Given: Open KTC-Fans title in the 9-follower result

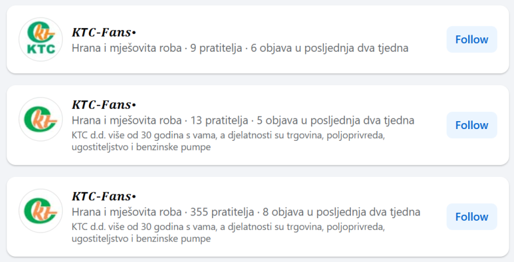Looking at the screenshot, I should tap(103, 32).
